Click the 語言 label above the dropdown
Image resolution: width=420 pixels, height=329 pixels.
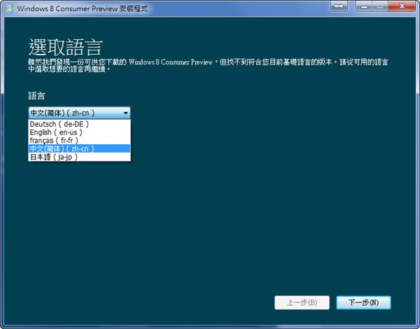click(36, 96)
